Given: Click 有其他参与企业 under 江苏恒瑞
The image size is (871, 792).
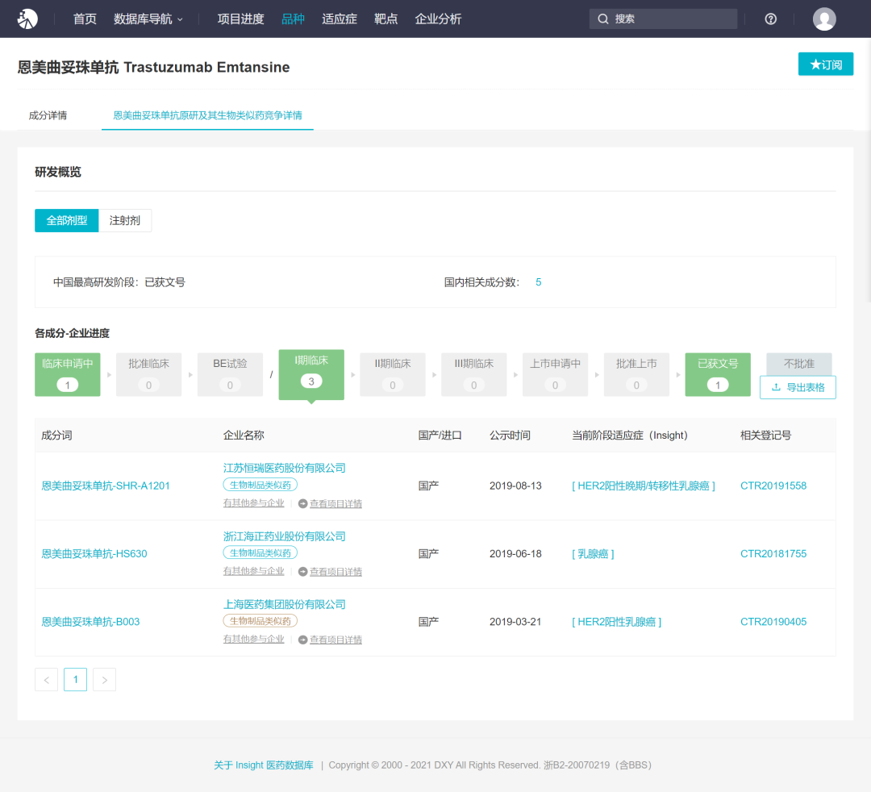Looking at the screenshot, I should pyautogui.click(x=254, y=503).
